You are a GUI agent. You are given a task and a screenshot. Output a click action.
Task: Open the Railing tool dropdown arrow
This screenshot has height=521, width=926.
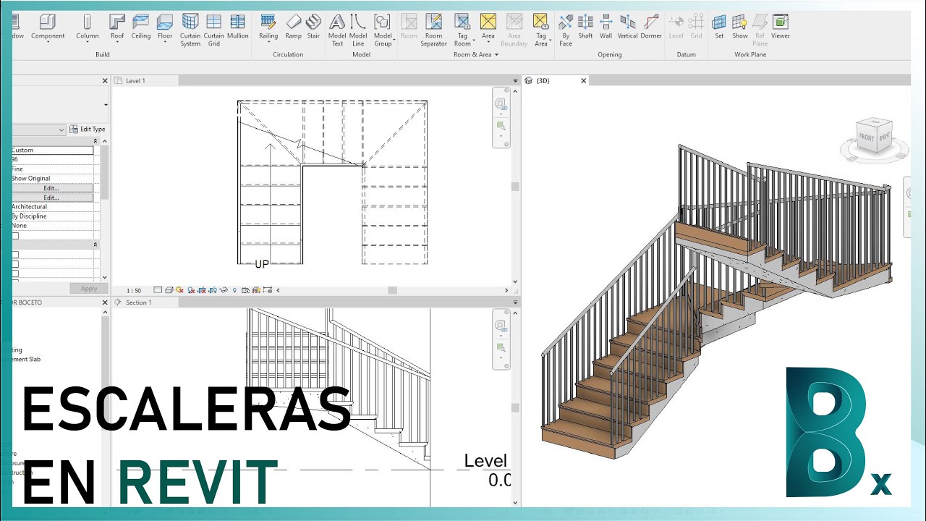(x=268, y=43)
